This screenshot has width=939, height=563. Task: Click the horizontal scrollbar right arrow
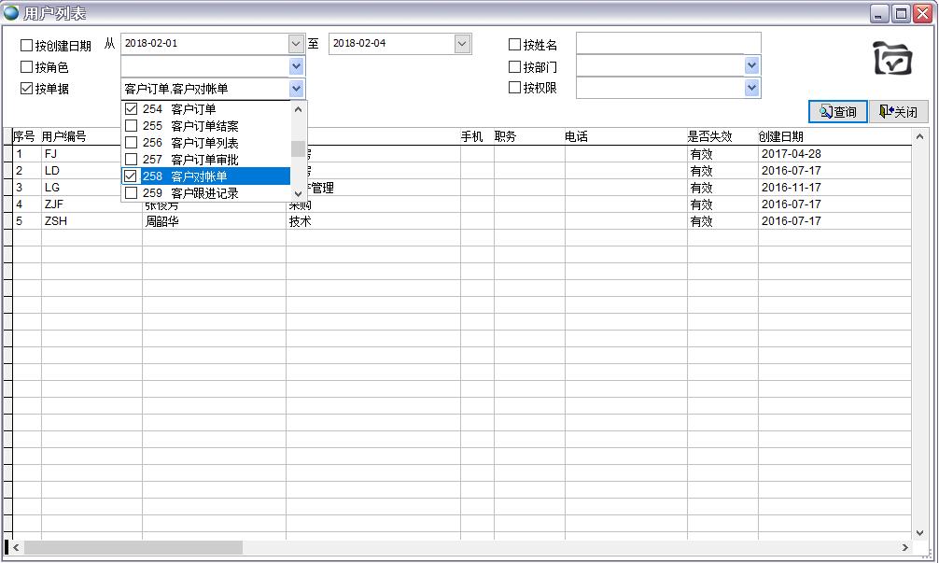(904, 547)
